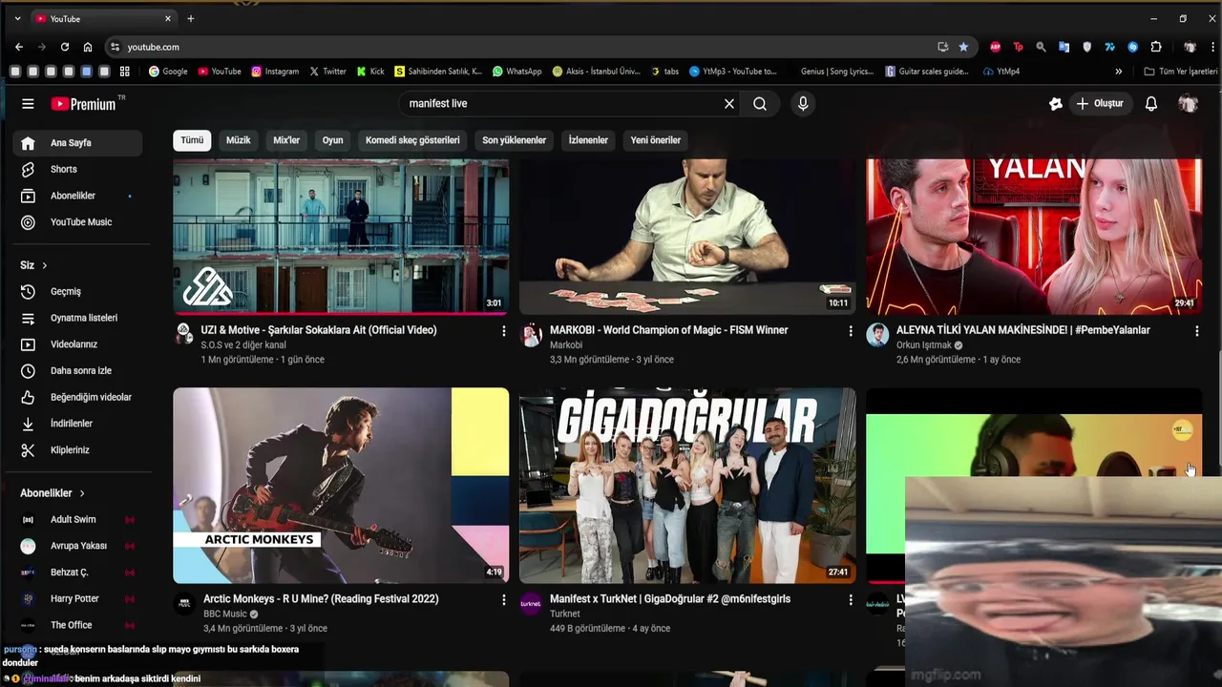Expand the Siz section chevron
Screen dimensions: 1222x687
44,265
